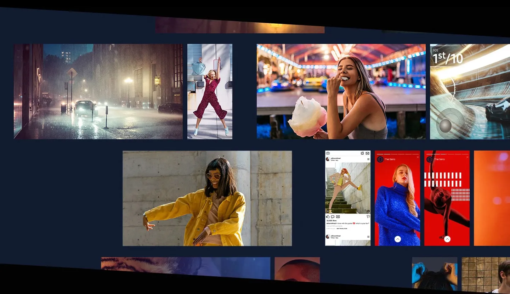Screen dimensions: 510x294
Task: Close the dancer story with the X
Action: pyautogui.click(x=467, y=157)
